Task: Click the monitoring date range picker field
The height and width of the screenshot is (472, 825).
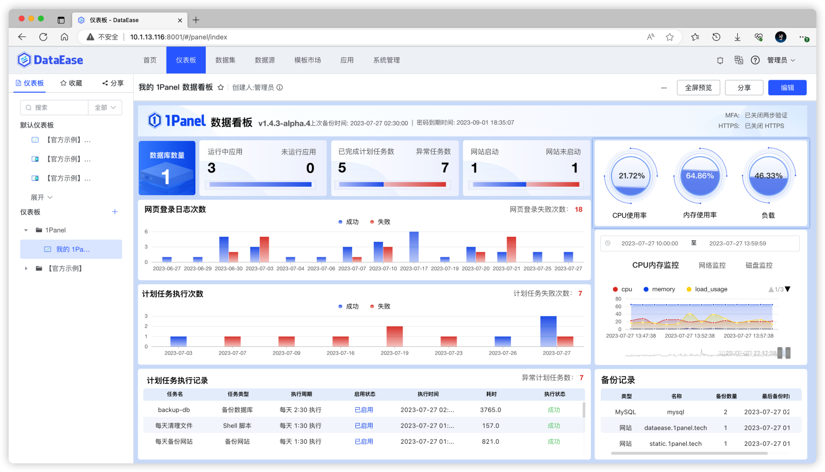Action: [700, 243]
